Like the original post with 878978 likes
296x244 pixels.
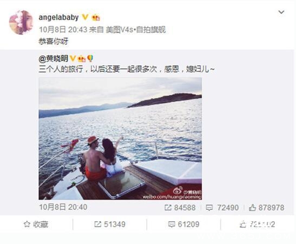tap(266, 208)
